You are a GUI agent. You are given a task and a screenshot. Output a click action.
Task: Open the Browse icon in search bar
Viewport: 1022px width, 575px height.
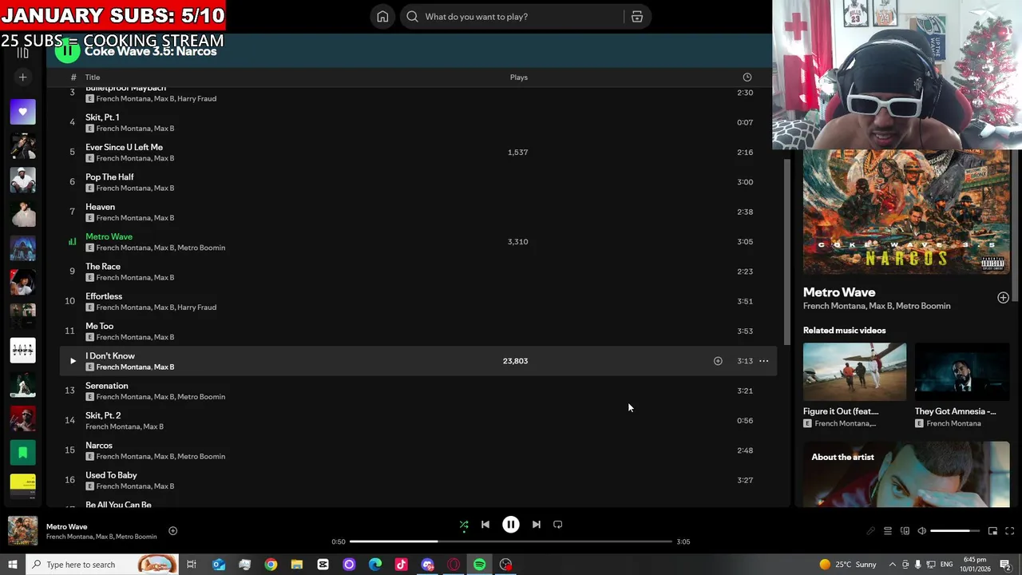point(637,17)
